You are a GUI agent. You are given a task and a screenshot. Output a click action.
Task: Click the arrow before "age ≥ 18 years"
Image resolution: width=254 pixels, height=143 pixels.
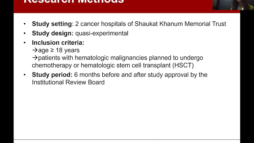(x=35, y=50)
